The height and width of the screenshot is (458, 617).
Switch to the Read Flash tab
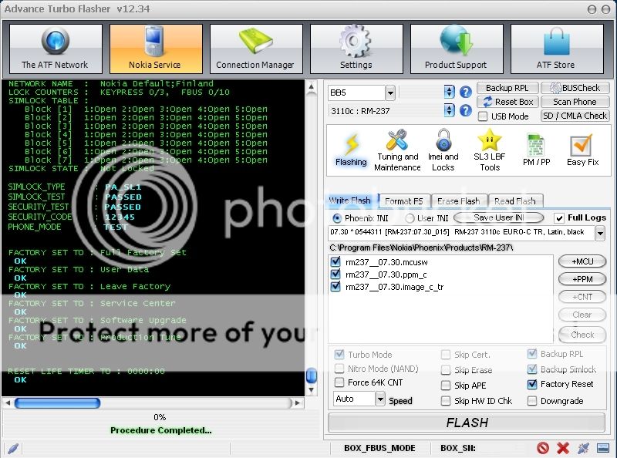pyautogui.click(x=515, y=201)
